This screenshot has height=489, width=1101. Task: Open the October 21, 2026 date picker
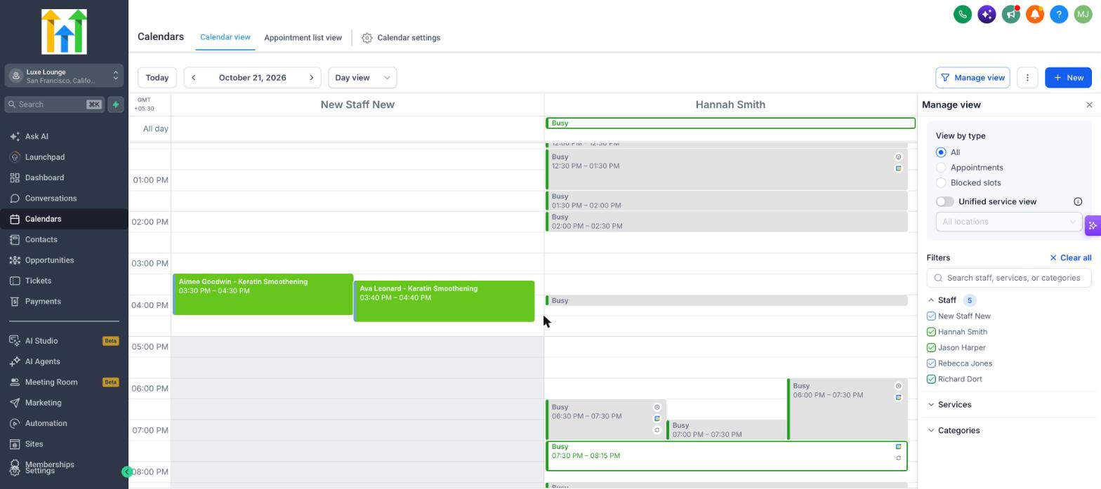point(252,78)
